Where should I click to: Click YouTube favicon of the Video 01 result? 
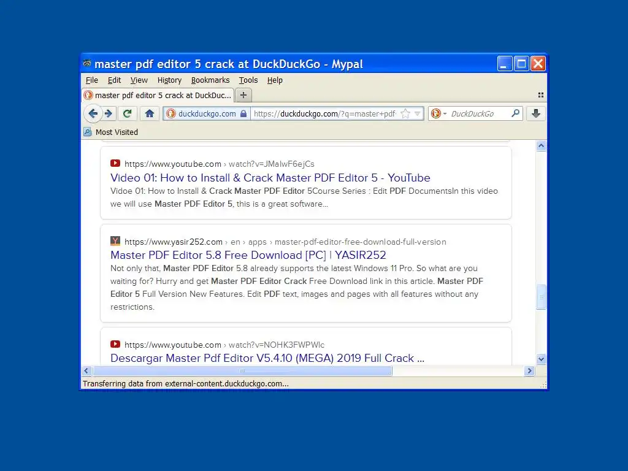coord(115,163)
